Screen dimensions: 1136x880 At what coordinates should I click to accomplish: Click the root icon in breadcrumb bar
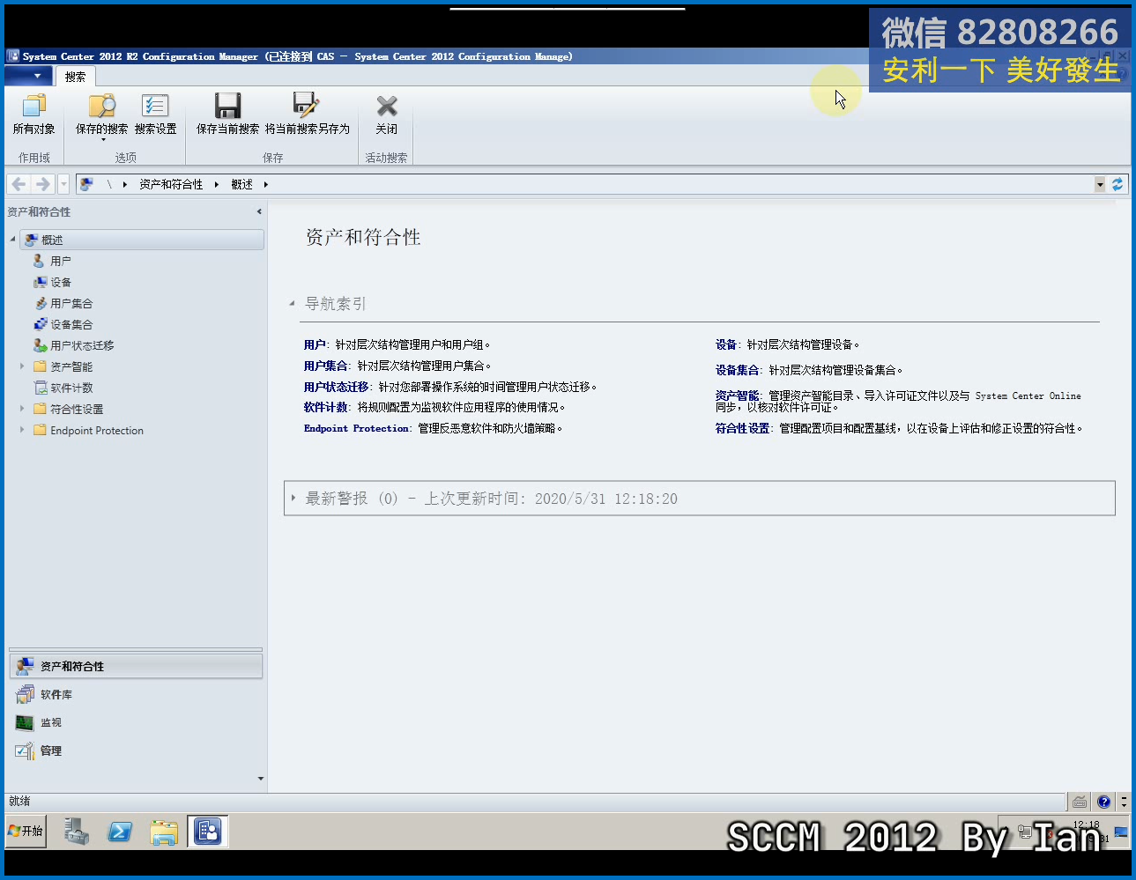86,184
